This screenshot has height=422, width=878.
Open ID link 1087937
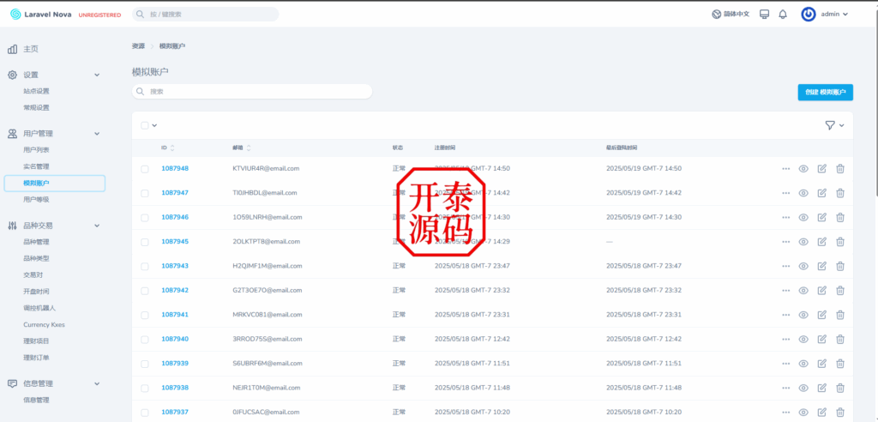(x=175, y=412)
